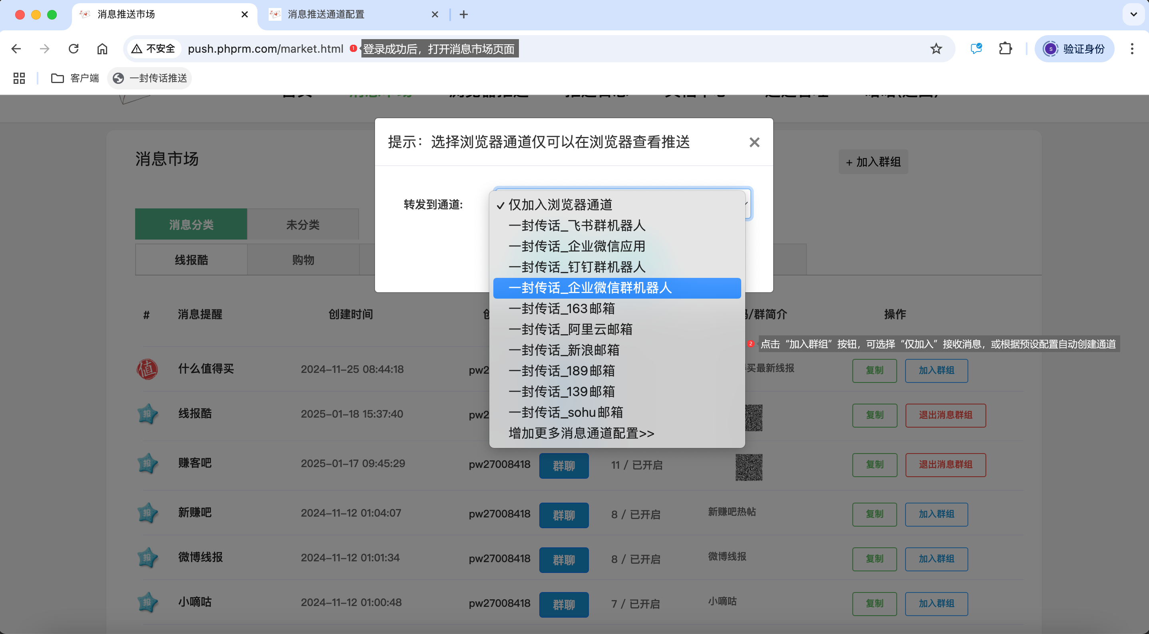Open the 赚客吧 QR code thumbnail

(749, 468)
